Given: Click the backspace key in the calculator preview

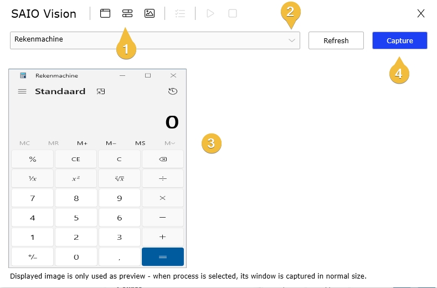Looking at the screenshot, I should tap(163, 159).
